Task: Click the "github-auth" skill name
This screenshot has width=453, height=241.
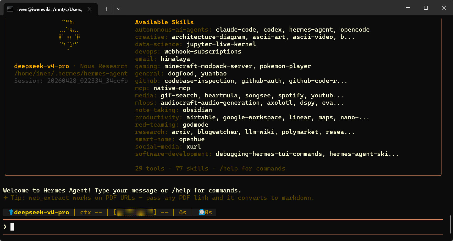Action: tap(262, 81)
